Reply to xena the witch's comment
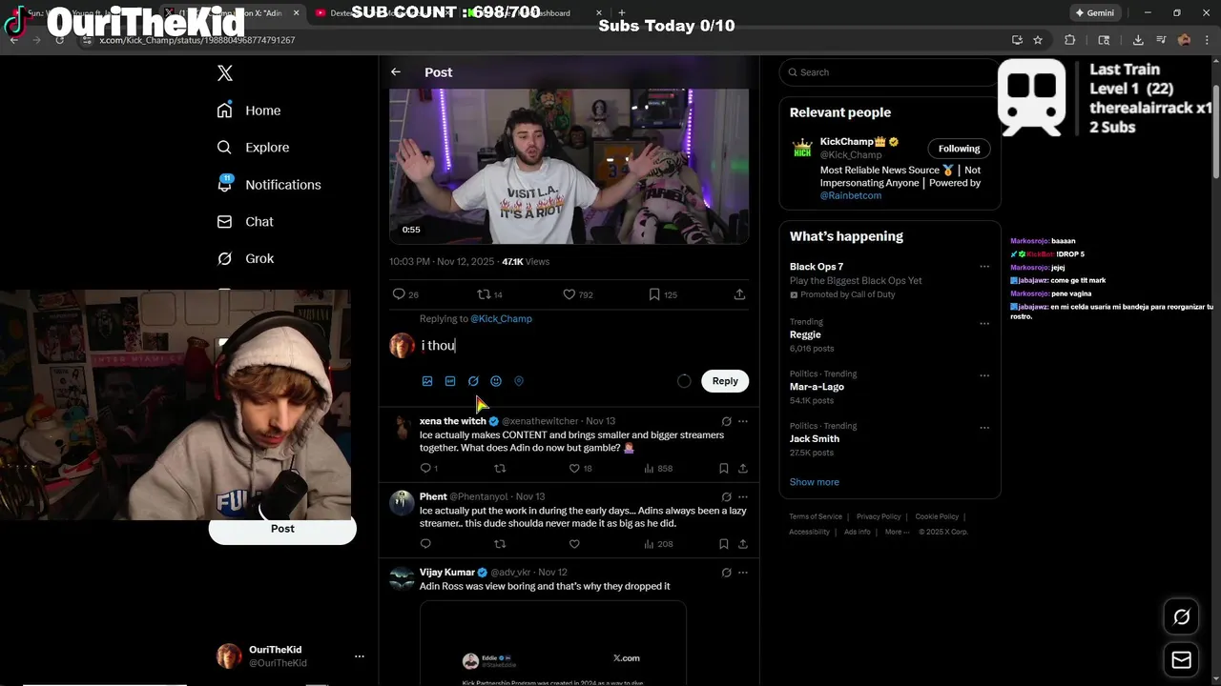The image size is (1221, 686). [428, 469]
